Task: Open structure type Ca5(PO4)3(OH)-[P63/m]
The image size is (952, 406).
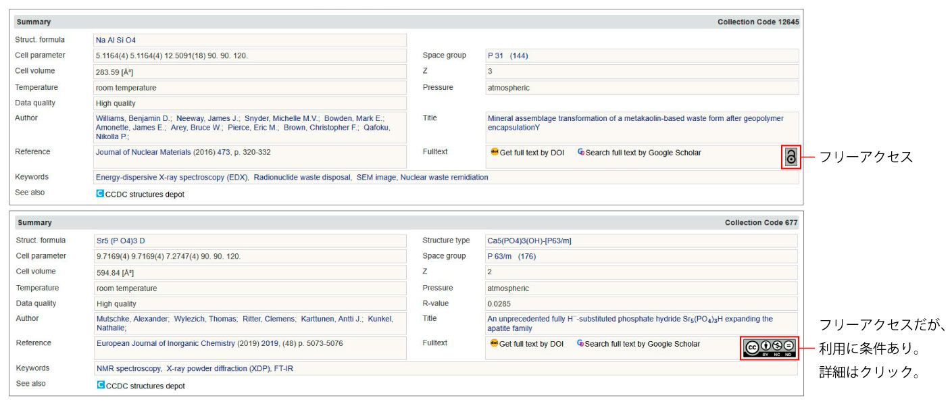Action: tap(529, 240)
